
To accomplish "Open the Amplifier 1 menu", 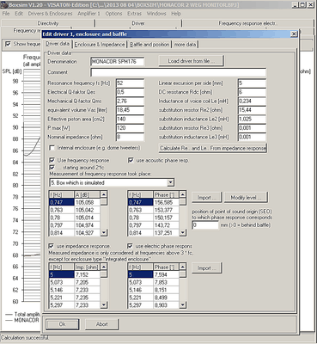I will tap(88, 14).
